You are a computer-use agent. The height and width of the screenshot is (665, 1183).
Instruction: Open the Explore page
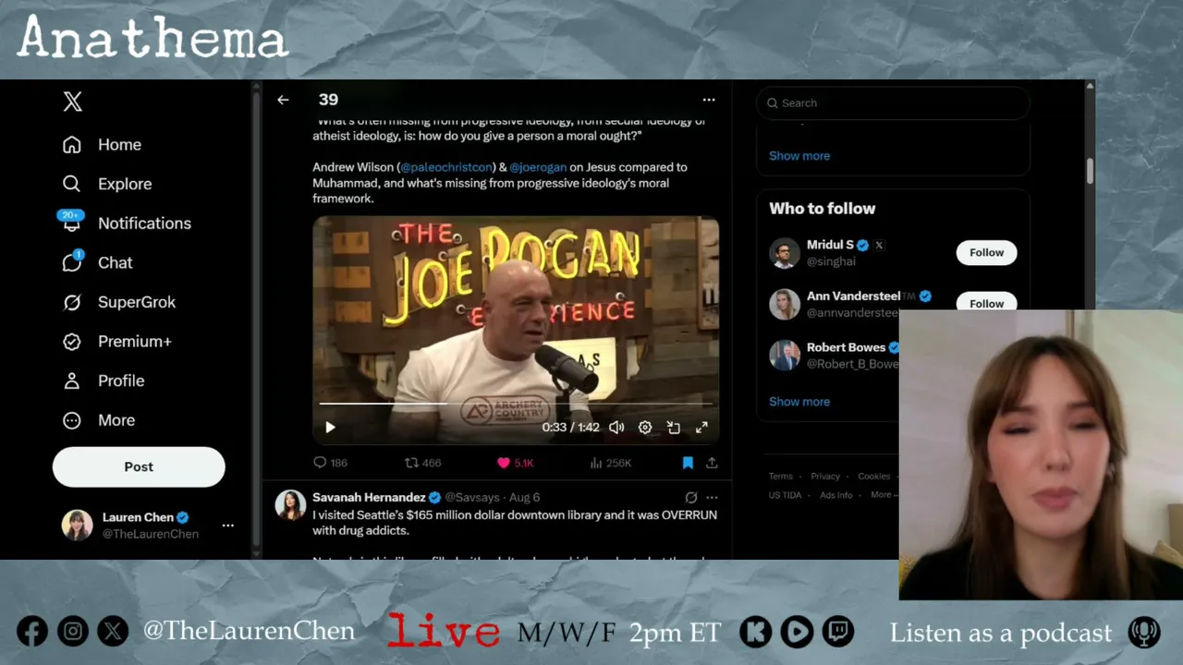tap(106, 184)
